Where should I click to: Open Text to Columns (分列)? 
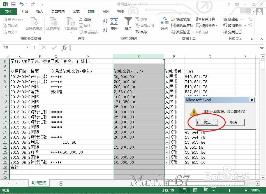164,25
